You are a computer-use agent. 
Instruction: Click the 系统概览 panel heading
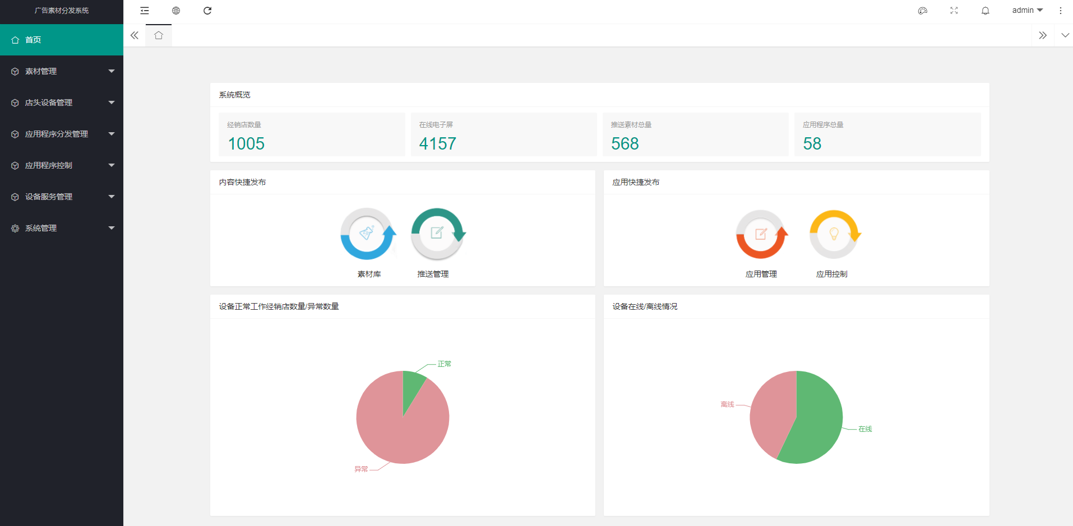pos(234,95)
